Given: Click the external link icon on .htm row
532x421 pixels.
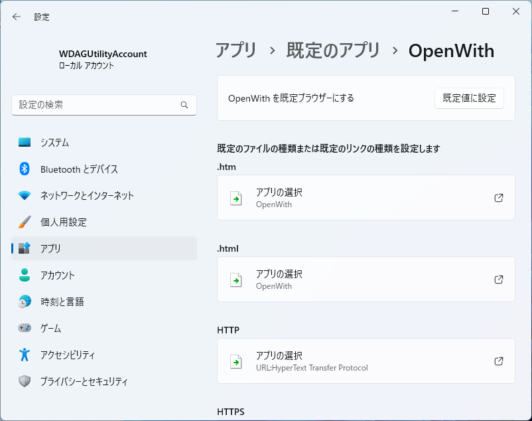Looking at the screenshot, I should click(x=498, y=197).
